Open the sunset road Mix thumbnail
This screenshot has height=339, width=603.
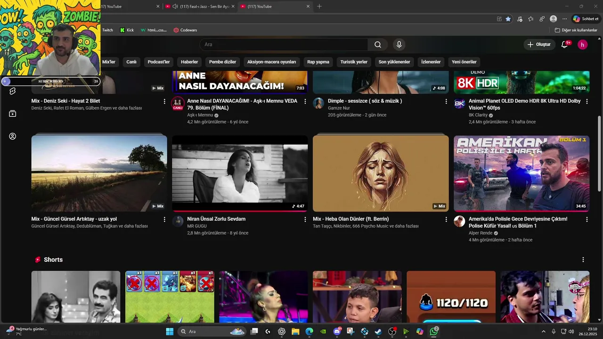[99, 173]
